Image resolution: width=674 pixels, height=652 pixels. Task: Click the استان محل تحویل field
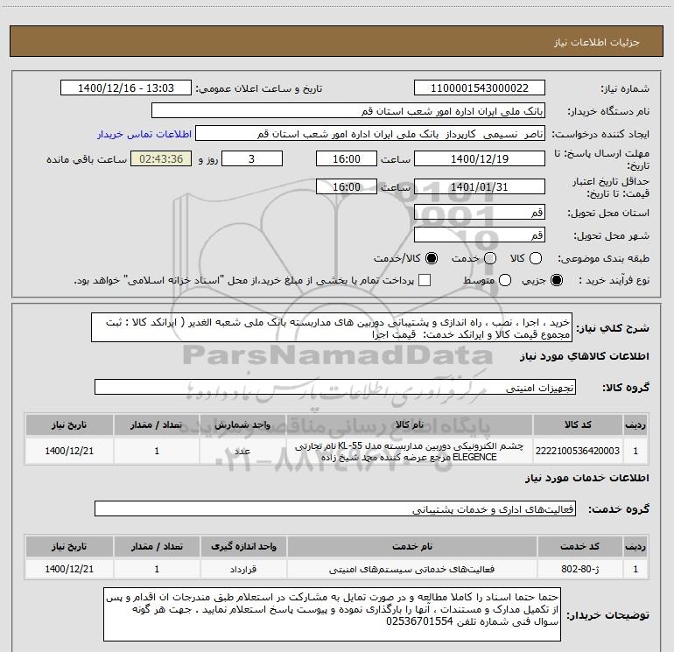480,212
